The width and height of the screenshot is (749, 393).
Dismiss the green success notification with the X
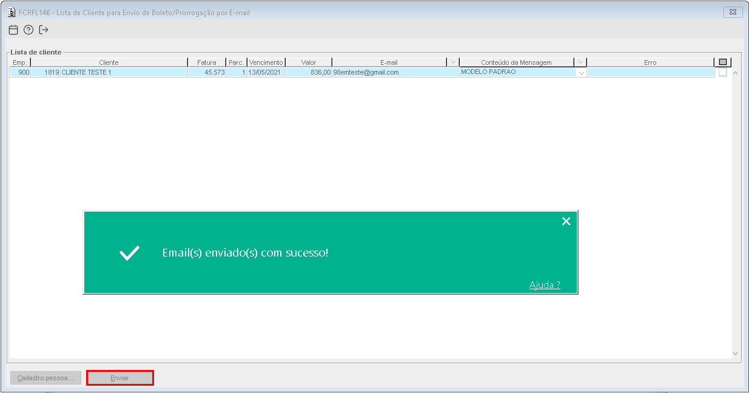coord(566,221)
